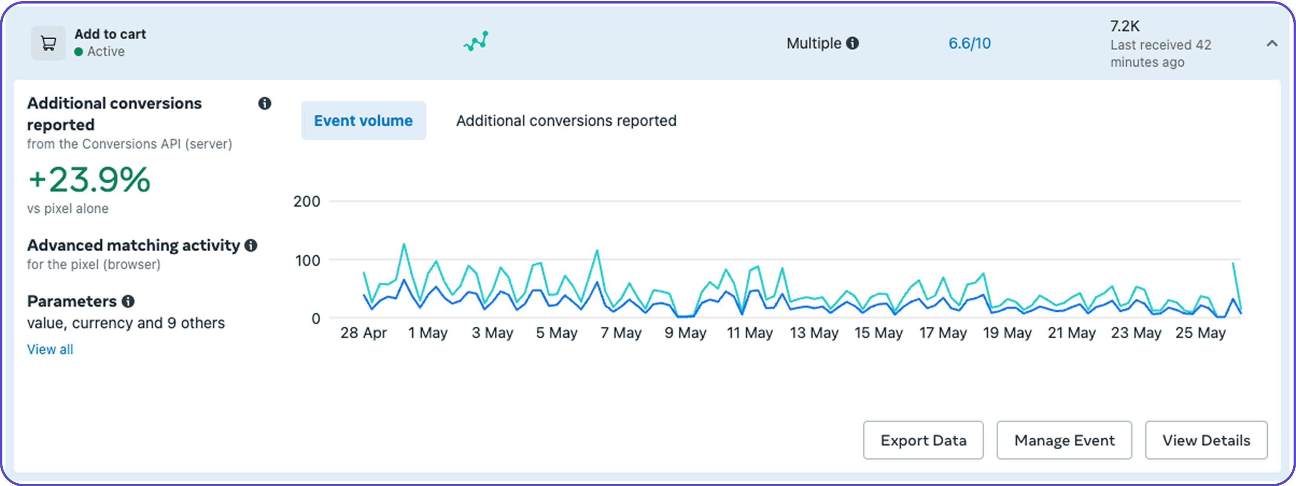Click info icon next to Advanced matching activity

point(251,245)
